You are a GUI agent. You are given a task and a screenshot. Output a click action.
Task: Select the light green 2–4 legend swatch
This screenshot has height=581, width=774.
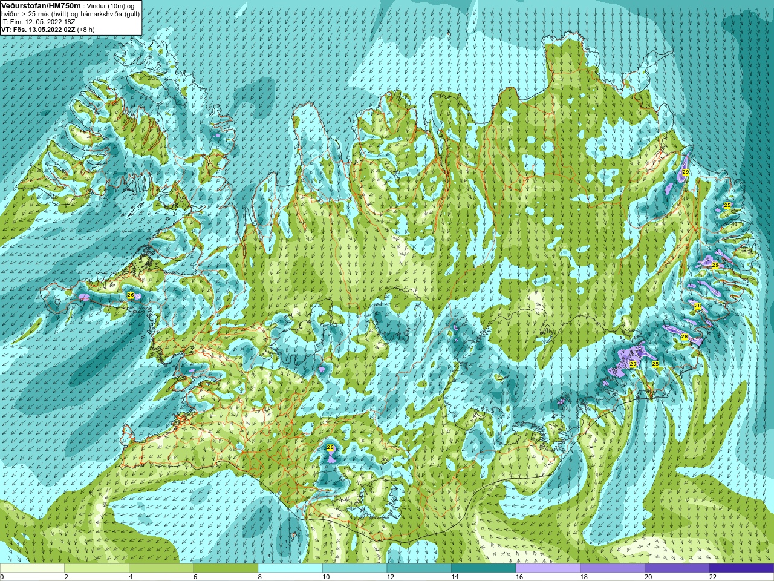coord(97,568)
